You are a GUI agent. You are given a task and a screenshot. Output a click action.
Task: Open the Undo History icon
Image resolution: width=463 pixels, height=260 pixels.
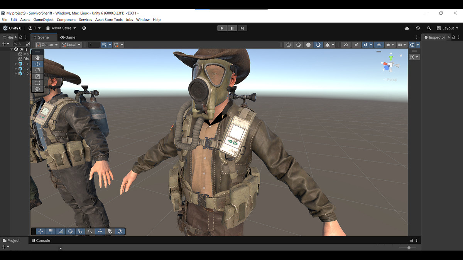pos(417,28)
